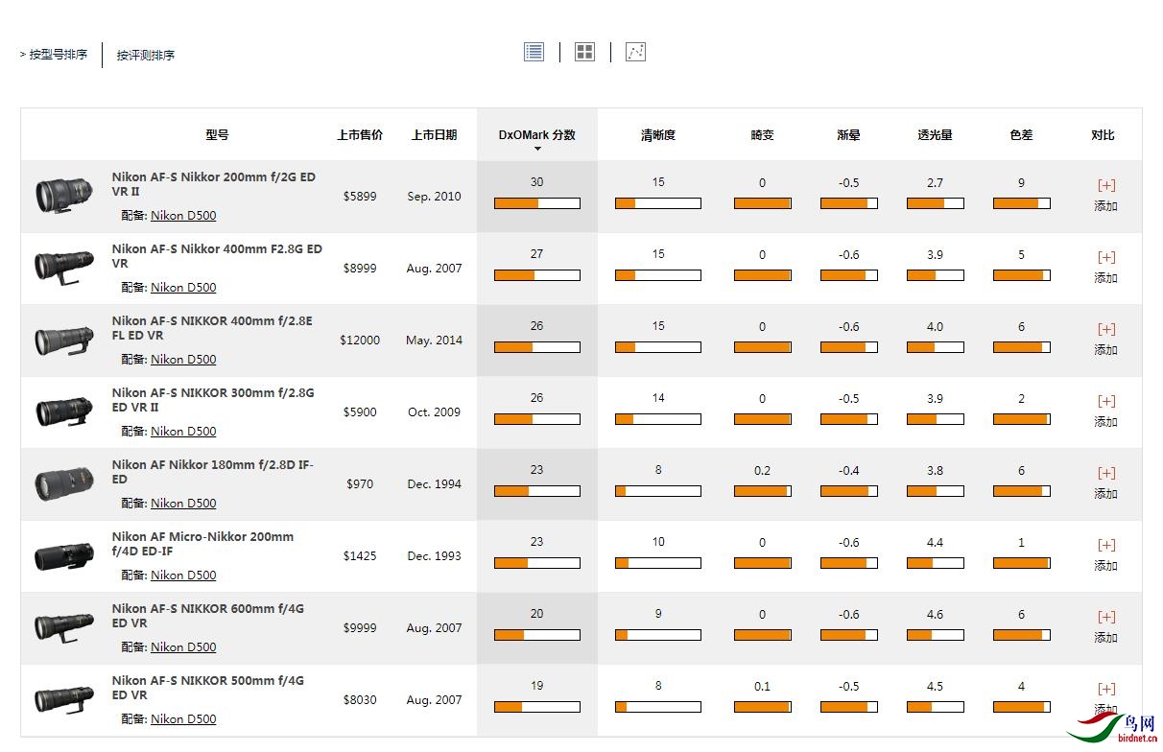The width and height of the screenshot is (1163, 752).
Task: Switch to list view icon
Action: 534,52
